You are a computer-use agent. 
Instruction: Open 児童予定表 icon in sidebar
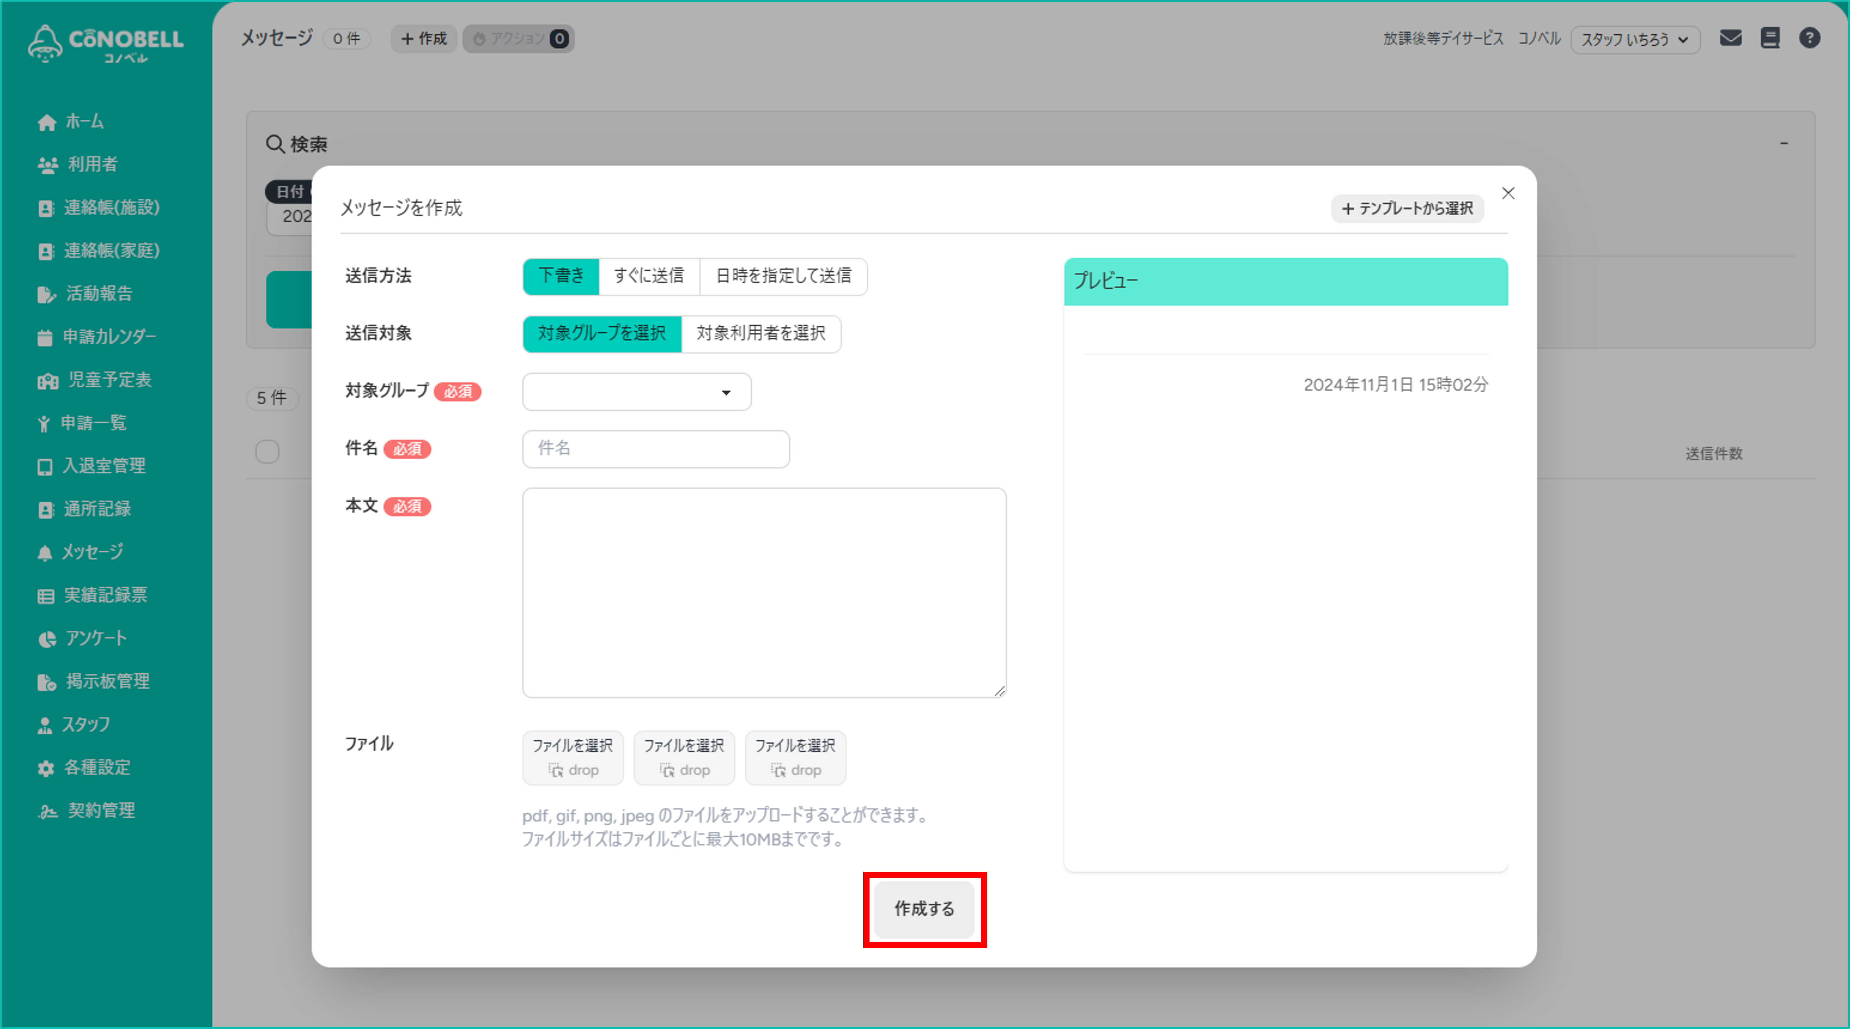coord(47,381)
